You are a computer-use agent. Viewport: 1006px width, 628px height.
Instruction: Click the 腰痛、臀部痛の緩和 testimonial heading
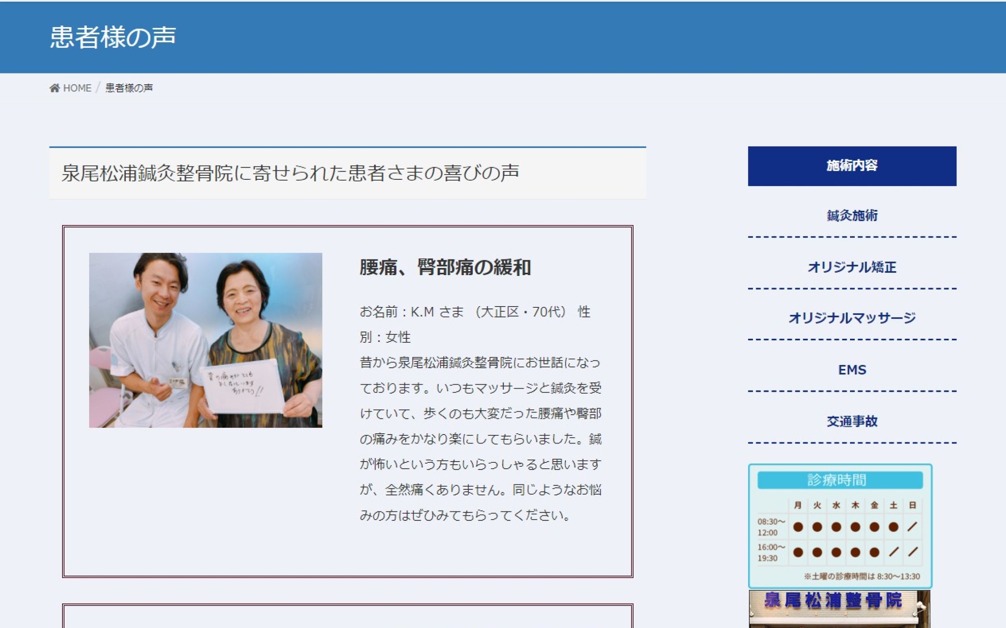click(x=445, y=267)
